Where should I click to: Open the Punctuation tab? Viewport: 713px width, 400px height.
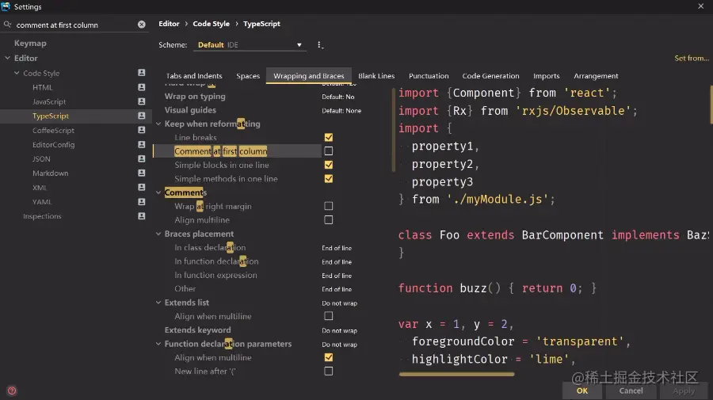coord(429,76)
